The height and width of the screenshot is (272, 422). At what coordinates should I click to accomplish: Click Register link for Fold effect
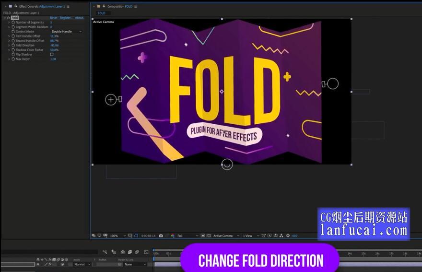[x=66, y=18]
